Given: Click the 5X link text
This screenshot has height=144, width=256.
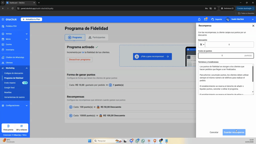Looking at the screenshot, I should (x=83, y=52).
